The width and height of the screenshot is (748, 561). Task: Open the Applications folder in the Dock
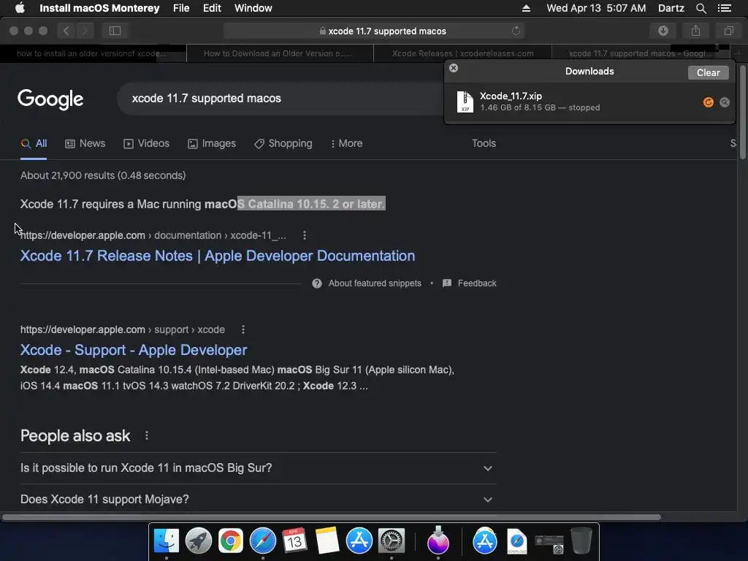click(x=485, y=541)
